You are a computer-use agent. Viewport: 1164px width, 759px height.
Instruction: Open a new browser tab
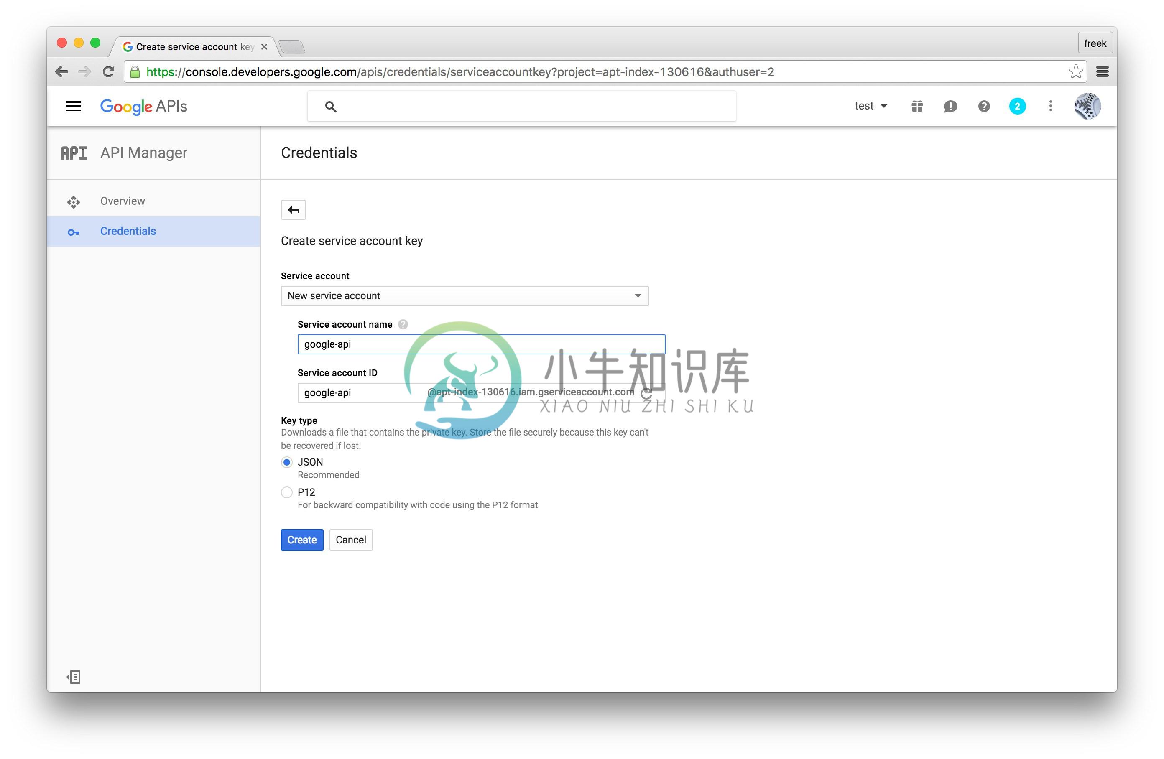[292, 47]
